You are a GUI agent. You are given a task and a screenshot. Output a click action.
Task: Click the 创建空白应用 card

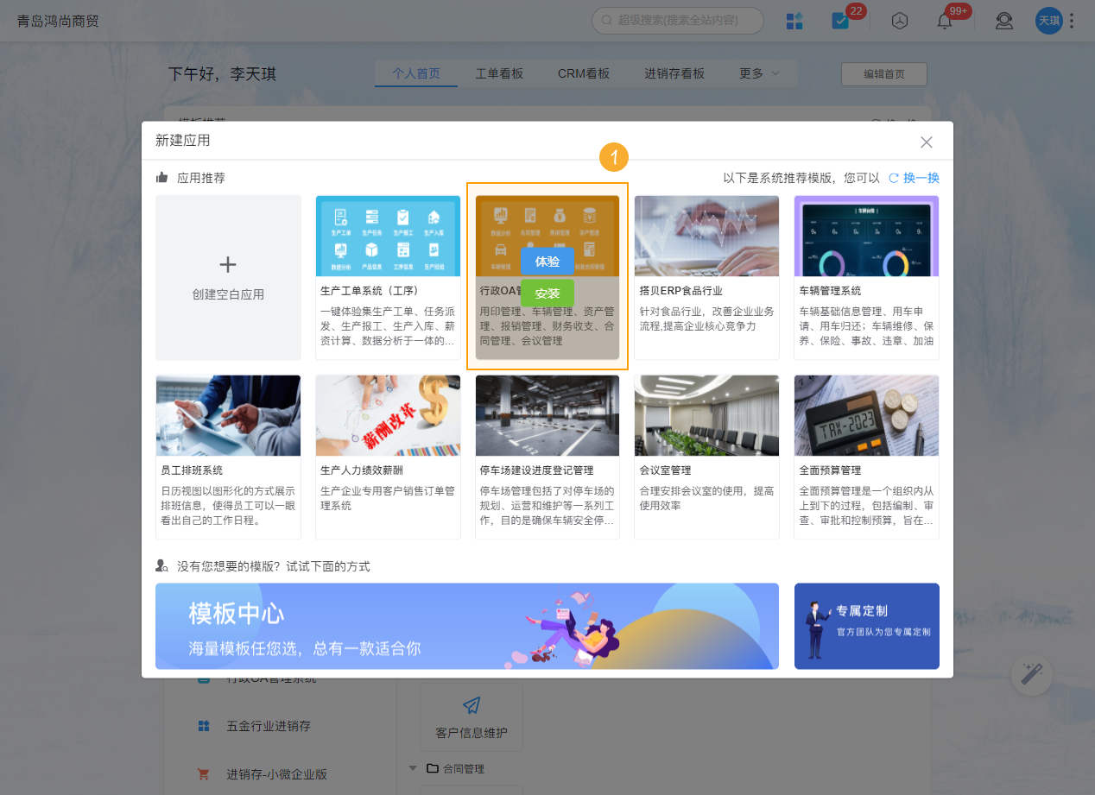(x=228, y=277)
